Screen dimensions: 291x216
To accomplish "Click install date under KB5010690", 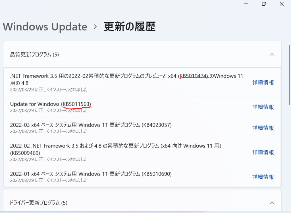I will pyautogui.click(x=49, y=180).
